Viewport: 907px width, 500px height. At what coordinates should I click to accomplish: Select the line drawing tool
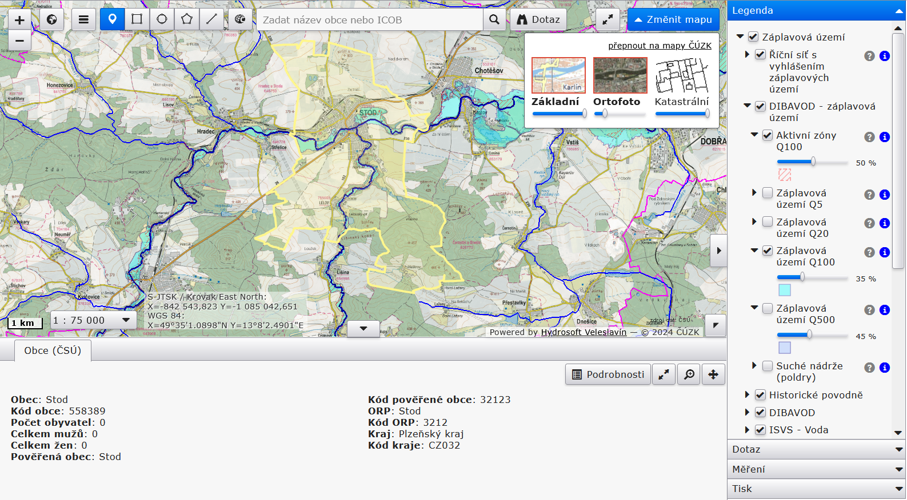tap(211, 19)
